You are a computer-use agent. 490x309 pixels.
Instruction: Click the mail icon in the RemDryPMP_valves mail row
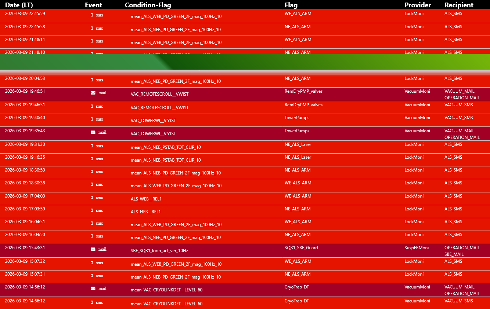[x=93, y=93]
